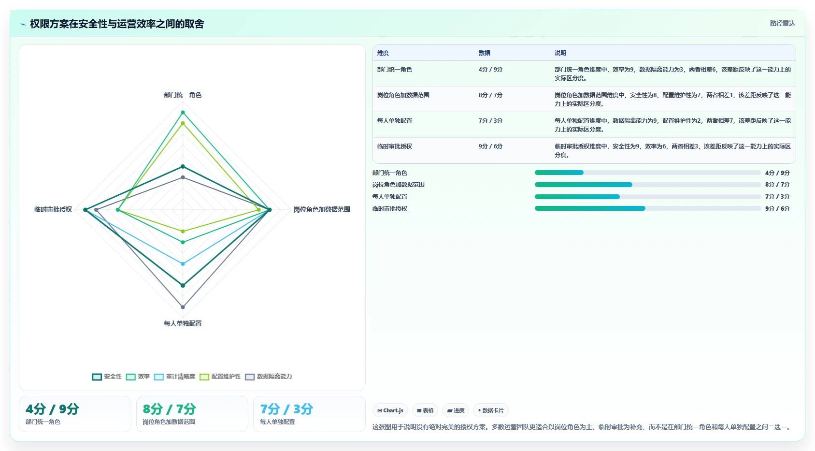Screen dimensions: 815x451
Task: Select the 数据卡片 chip
Action: point(491,410)
